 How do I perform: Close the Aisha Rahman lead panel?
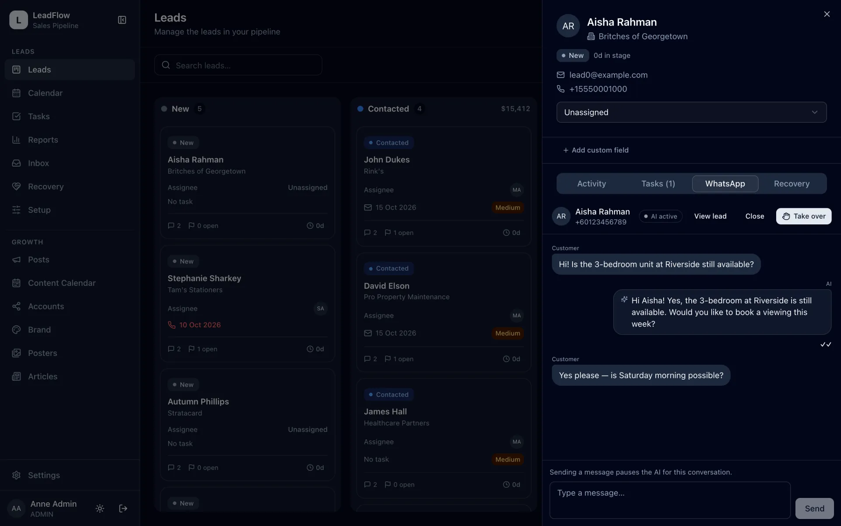point(827,14)
